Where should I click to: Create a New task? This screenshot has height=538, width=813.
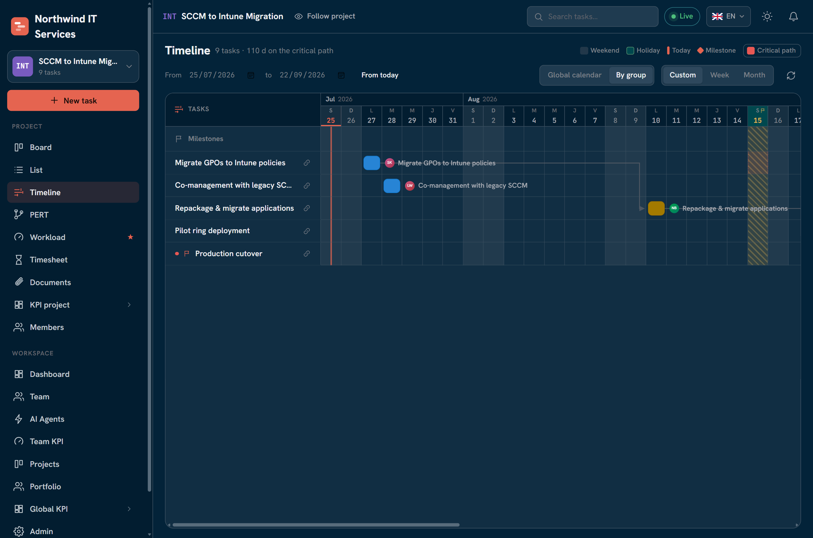click(x=73, y=100)
